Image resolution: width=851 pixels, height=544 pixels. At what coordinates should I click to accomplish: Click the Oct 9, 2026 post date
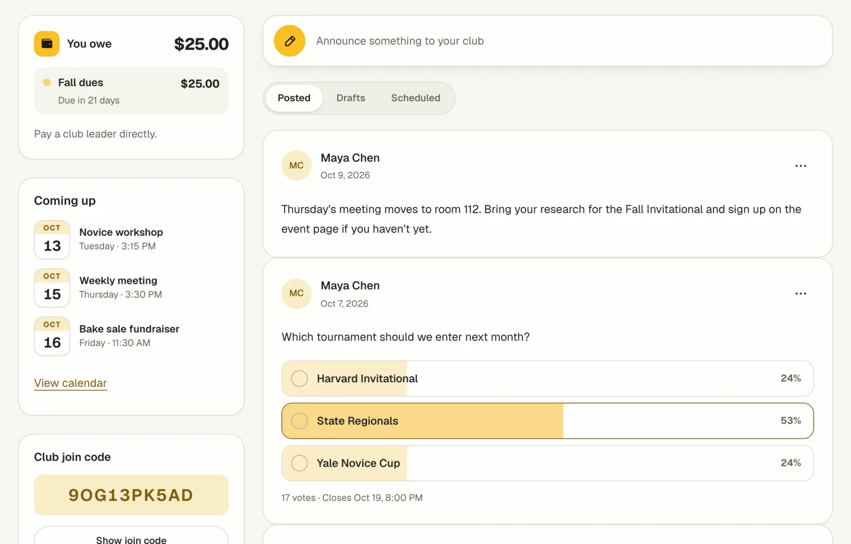coord(345,175)
